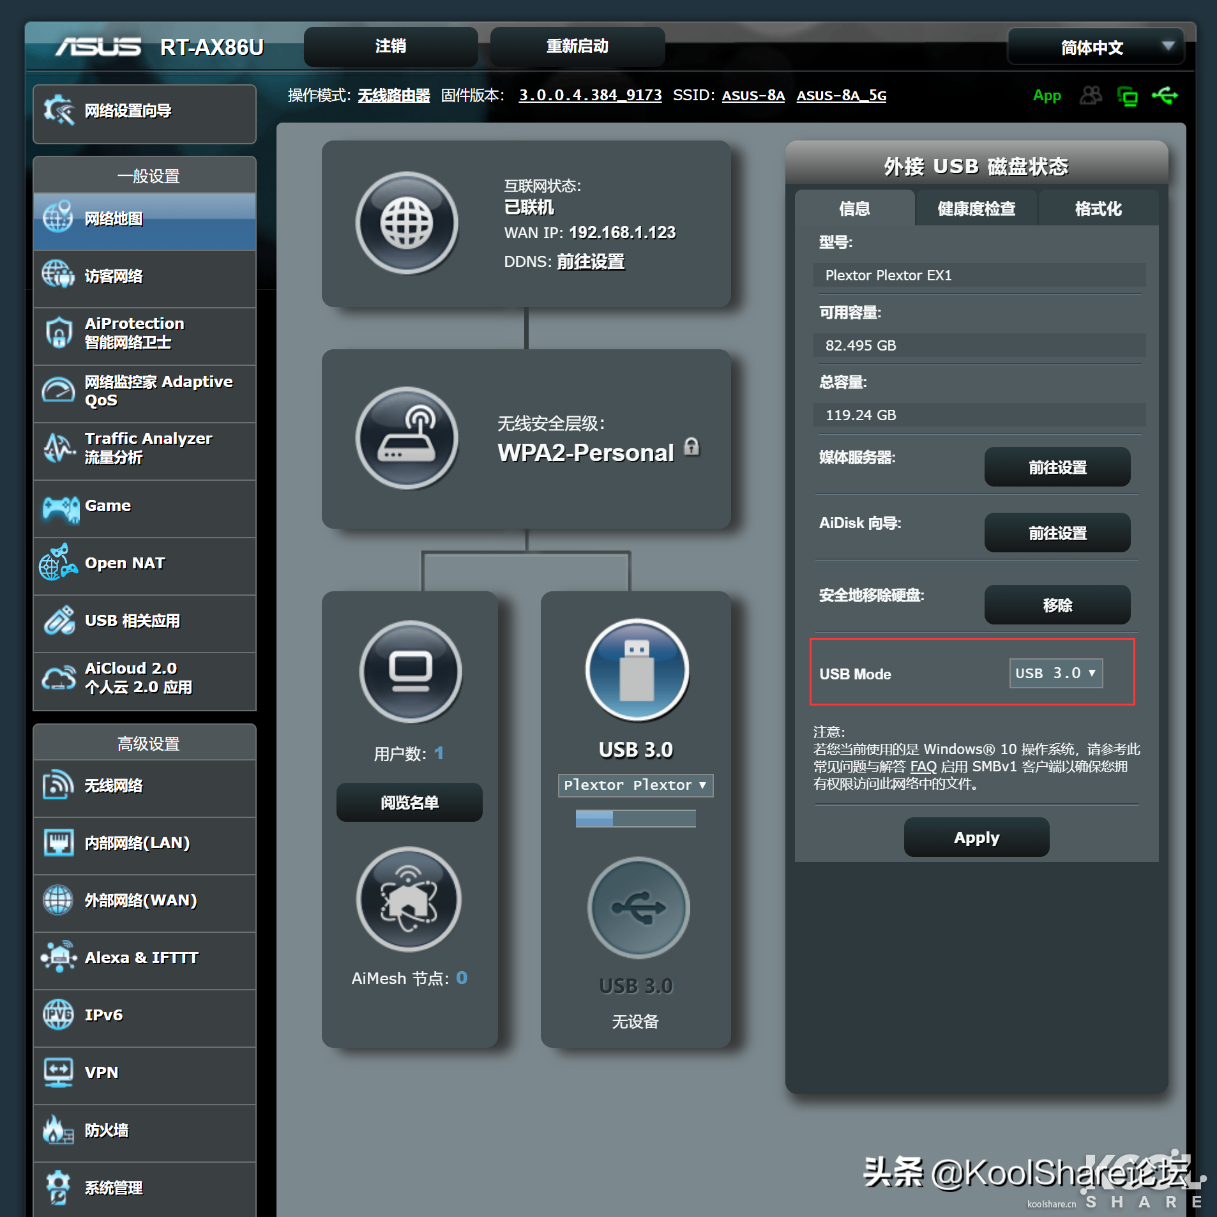
Task: Click the 移除 button to remove disk
Action: pyautogui.click(x=1057, y=605)
